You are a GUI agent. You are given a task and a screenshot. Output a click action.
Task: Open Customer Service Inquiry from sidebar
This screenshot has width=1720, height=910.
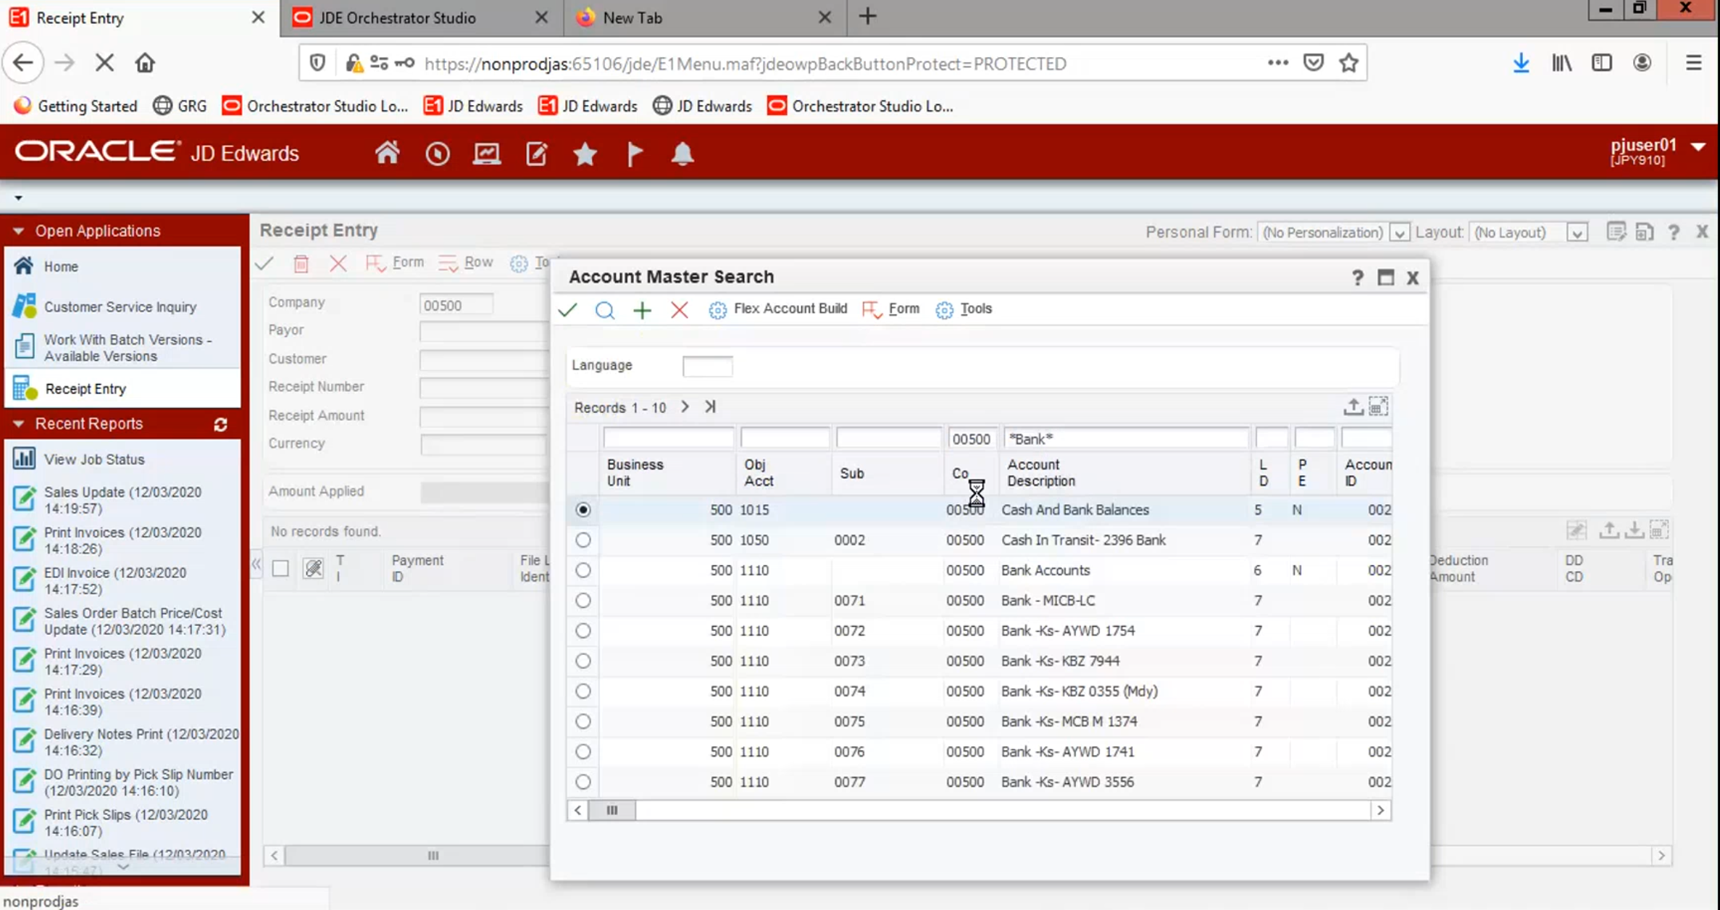coord(120,306)
